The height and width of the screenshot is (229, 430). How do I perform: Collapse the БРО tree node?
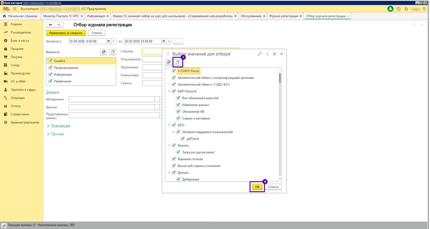[169, 125]
